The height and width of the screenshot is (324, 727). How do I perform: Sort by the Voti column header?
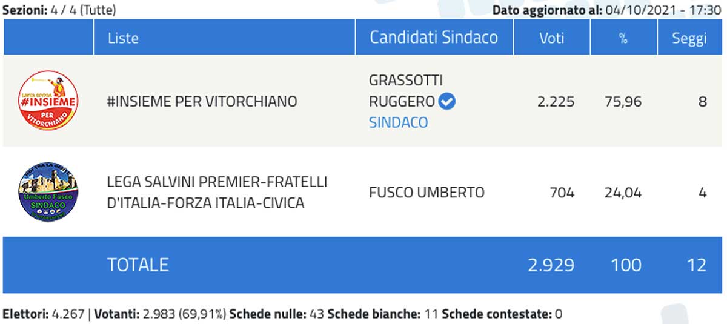point(551,38)
